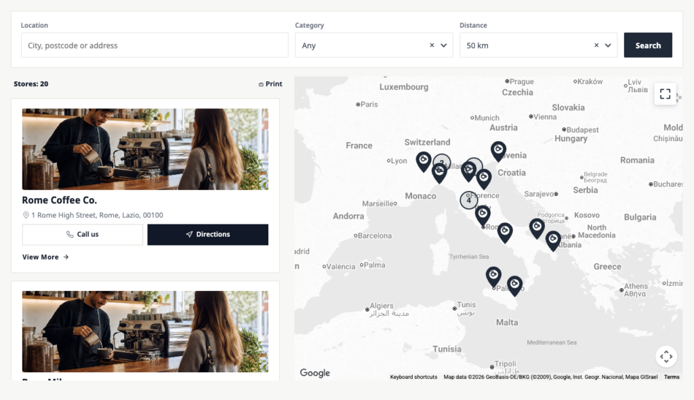
Task: Click Call us for Rome Coffee Co.
Action: click(x=82, y=235)
